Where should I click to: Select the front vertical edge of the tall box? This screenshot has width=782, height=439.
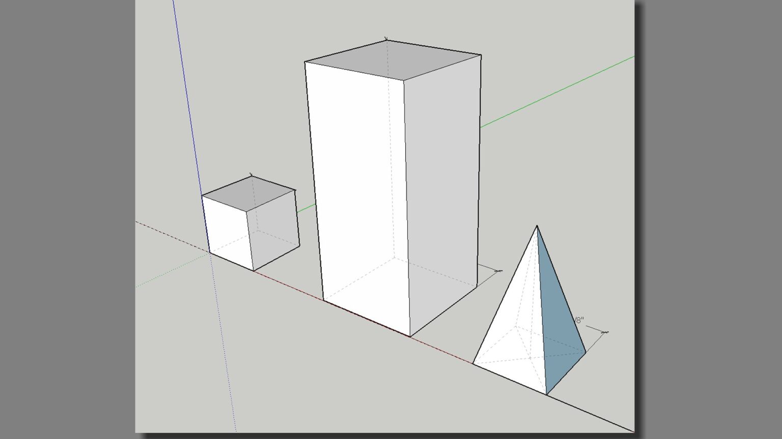(407, 203)
